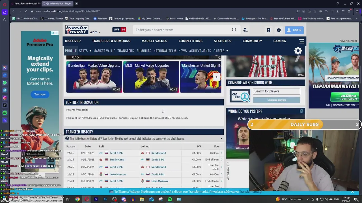Image resolution: width=362 pixels, height=203 pixels.
Task: Open new tab with plus button
Action: [76, 3]
